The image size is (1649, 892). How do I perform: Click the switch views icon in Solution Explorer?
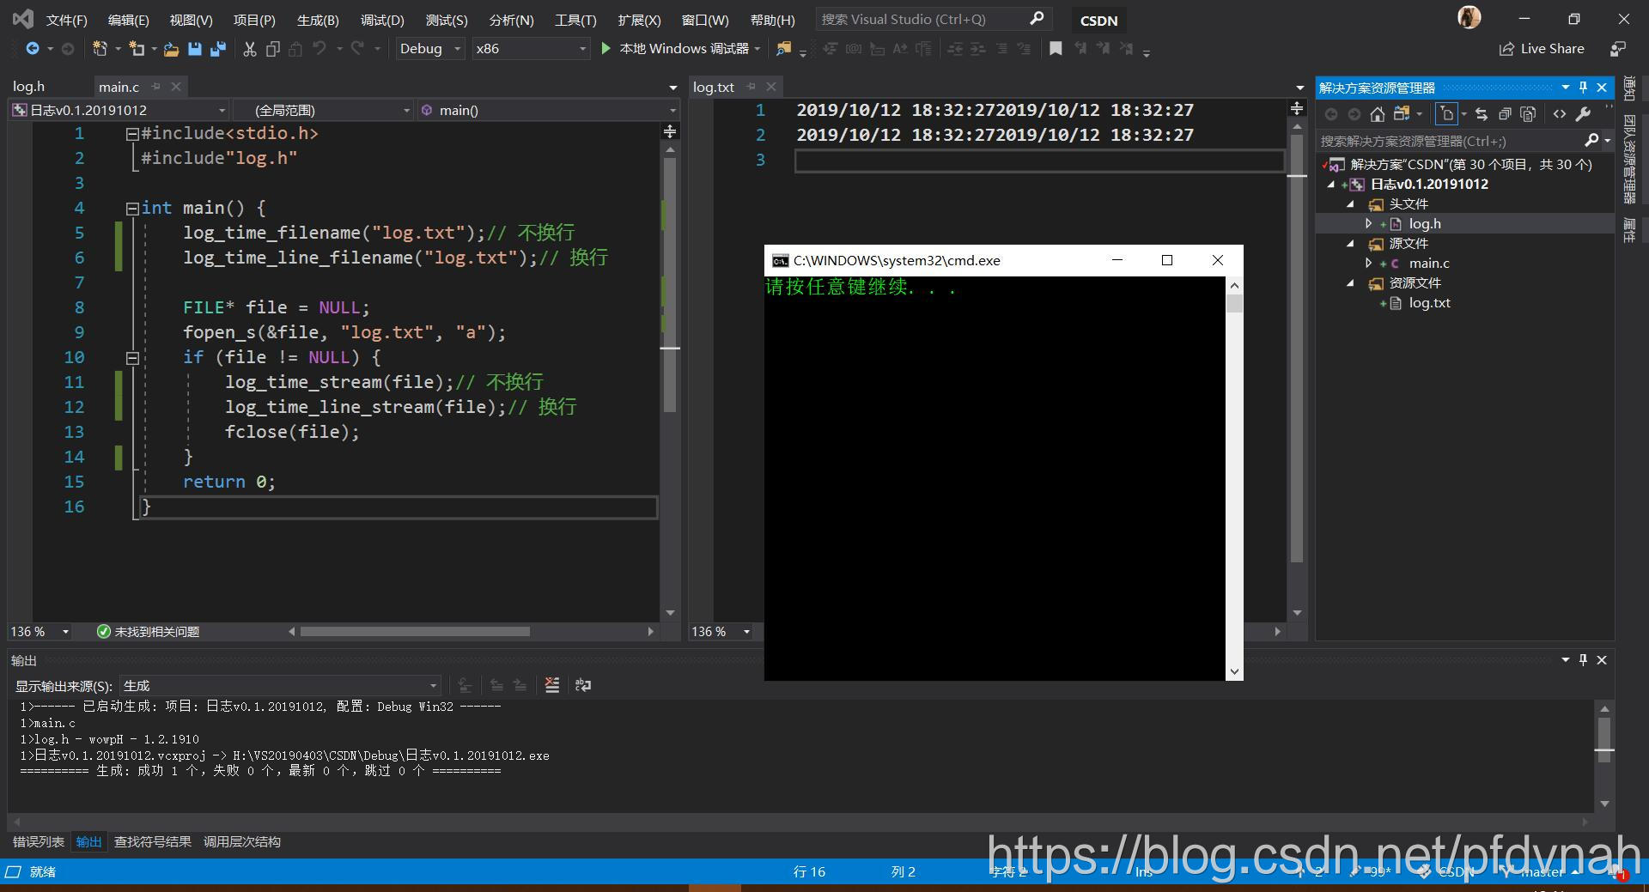1402,114
